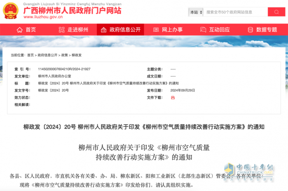
Task: Click the home icon beside 首页
Action: [19, 30]
